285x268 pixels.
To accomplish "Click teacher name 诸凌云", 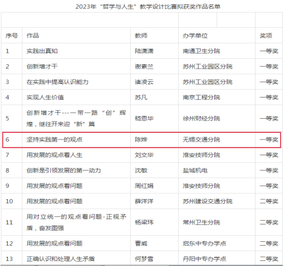I will [144, 82].
